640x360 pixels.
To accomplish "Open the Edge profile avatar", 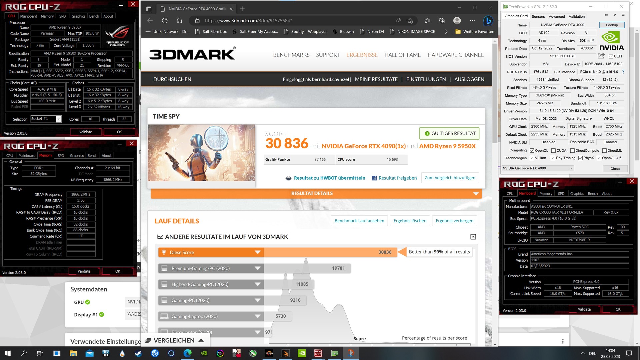I will pyautogui.click(x=457, y=21).
